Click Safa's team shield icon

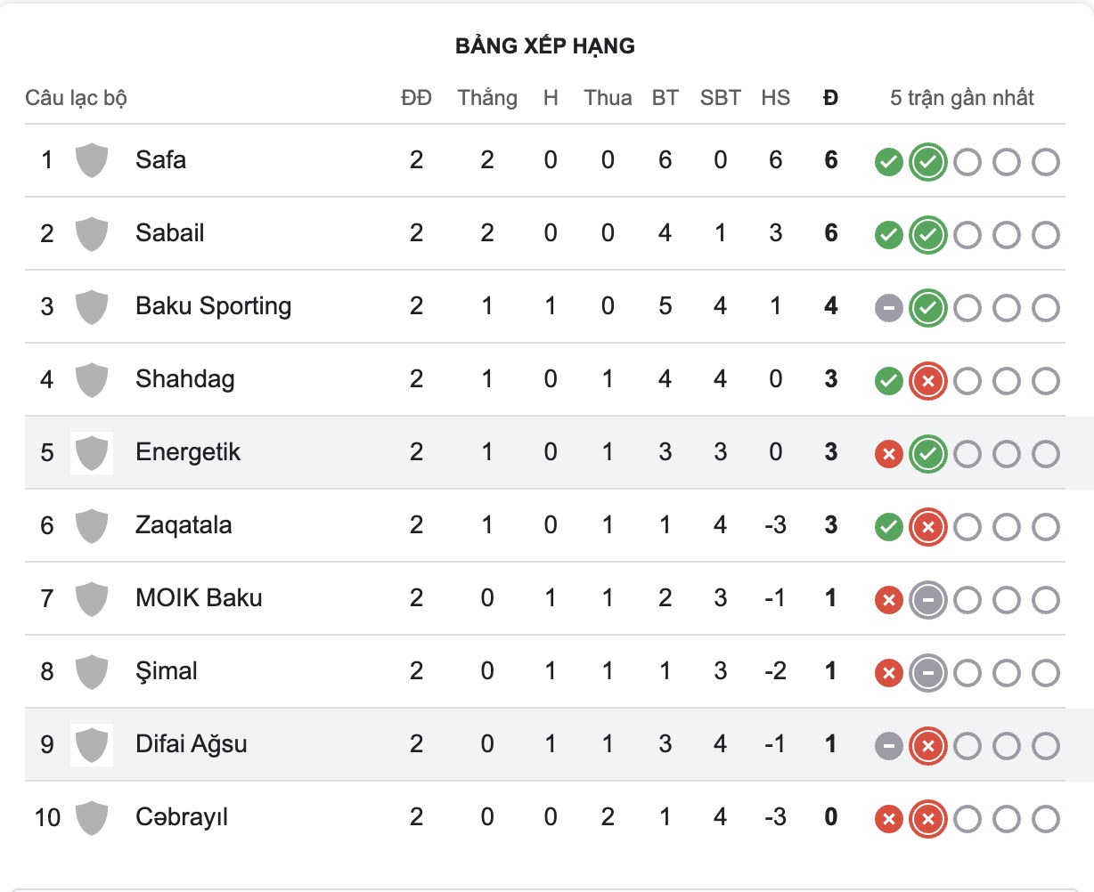[x=92, y=160]
